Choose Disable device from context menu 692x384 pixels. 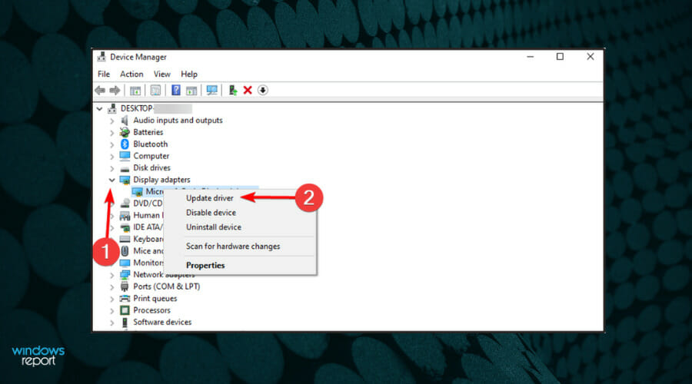pos(211,213)
